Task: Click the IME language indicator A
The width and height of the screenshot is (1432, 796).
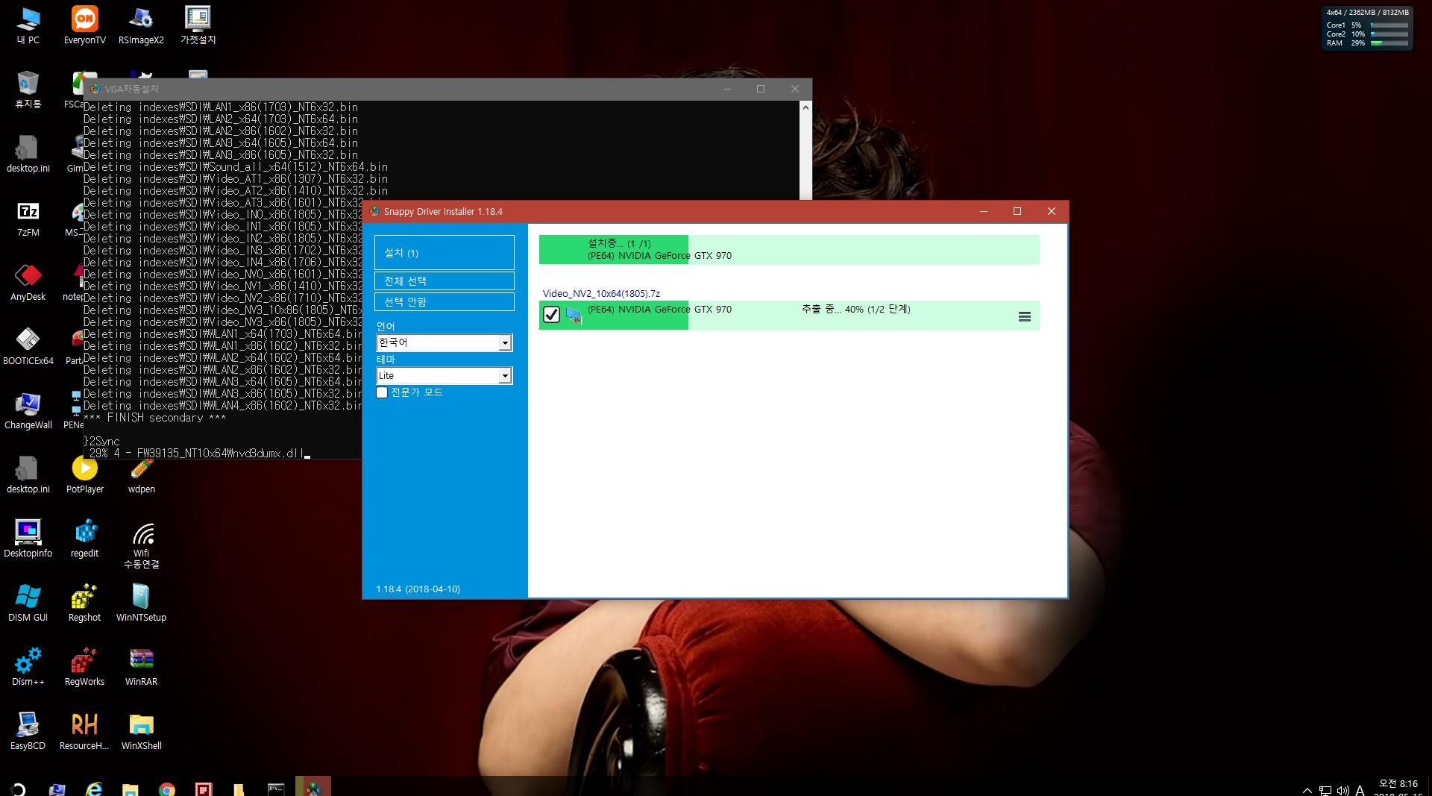Action: [x=1360, y=790]
